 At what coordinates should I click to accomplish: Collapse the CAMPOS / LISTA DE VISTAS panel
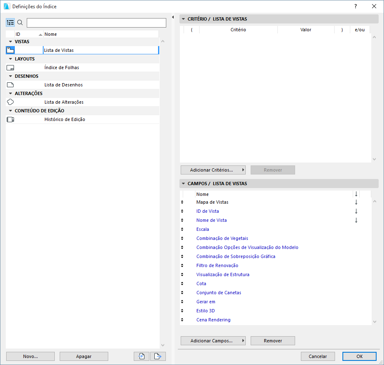pos(183,184)
